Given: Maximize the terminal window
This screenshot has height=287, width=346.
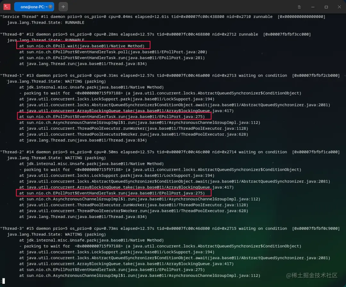Looking at the screenshot, I should (326, 7).
